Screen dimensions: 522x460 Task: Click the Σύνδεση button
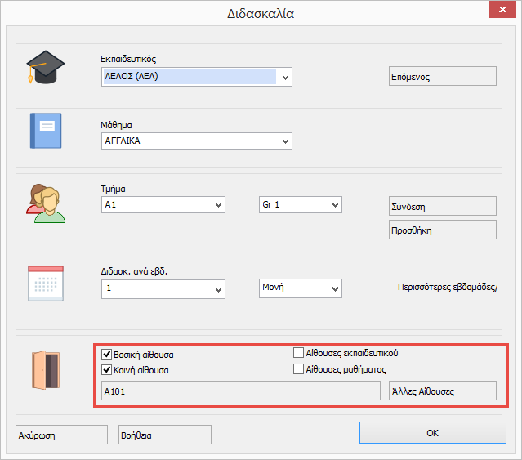pos(442,206)
